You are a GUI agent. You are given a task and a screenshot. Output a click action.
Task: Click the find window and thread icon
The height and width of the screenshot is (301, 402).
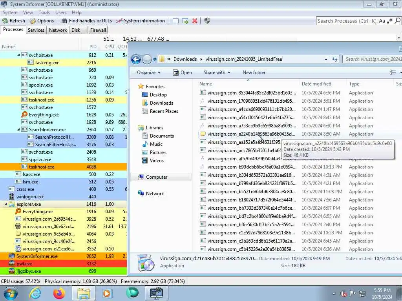click(x=185, y=21)
